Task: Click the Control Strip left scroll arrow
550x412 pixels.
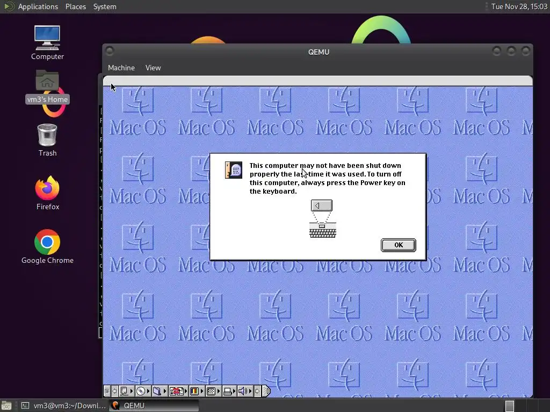Action: pyautogui.click(x=114, y=391)
